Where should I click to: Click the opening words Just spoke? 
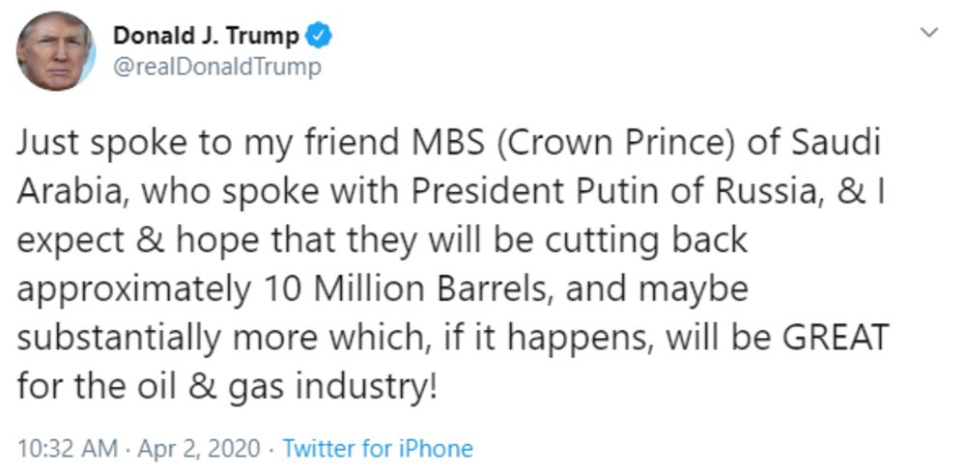(91, 145)
